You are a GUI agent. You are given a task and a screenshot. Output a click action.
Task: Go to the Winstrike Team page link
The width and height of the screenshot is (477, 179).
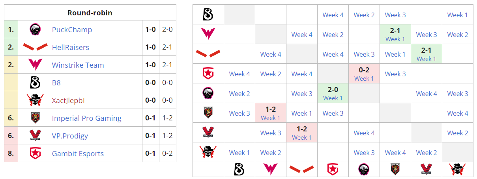point(78,65)
